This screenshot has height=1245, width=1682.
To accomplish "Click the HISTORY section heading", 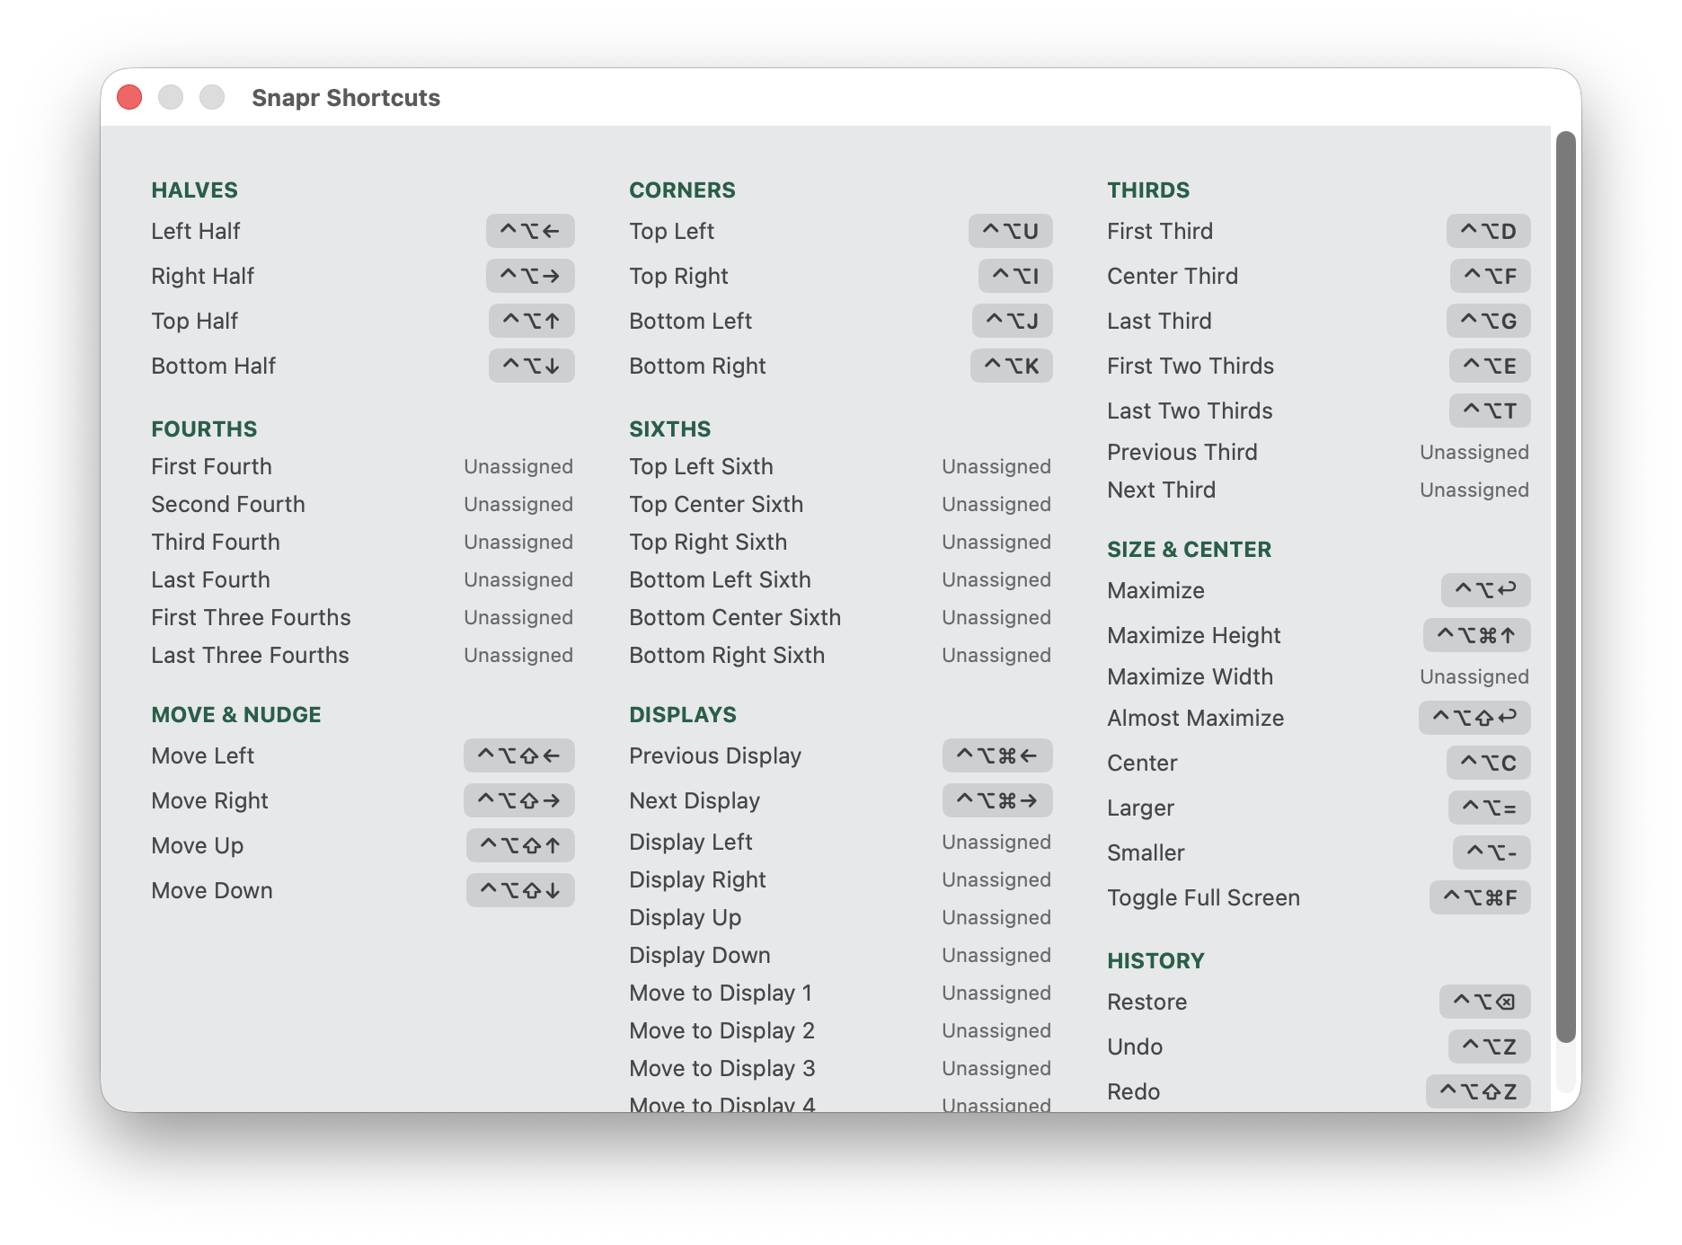I will click(x=1155, y=960).
